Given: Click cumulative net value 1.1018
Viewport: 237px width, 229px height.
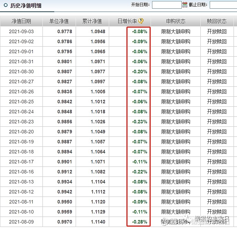Looking at the screenshot, I should coord(98,112).
